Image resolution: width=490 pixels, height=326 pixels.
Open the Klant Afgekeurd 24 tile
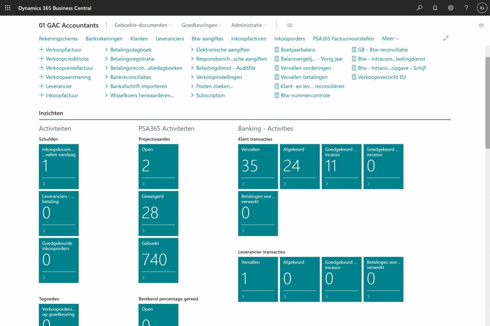click(300, 166)
